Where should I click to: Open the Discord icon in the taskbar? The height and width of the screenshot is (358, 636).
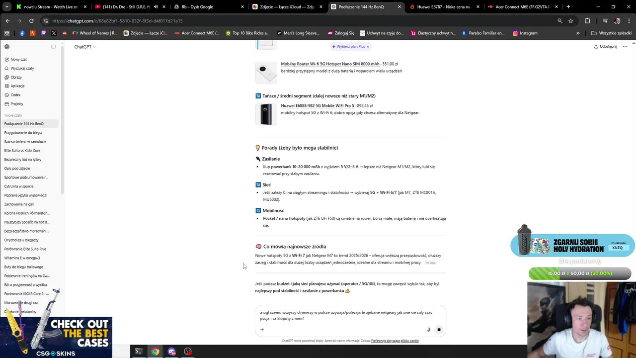click(172, 352)
